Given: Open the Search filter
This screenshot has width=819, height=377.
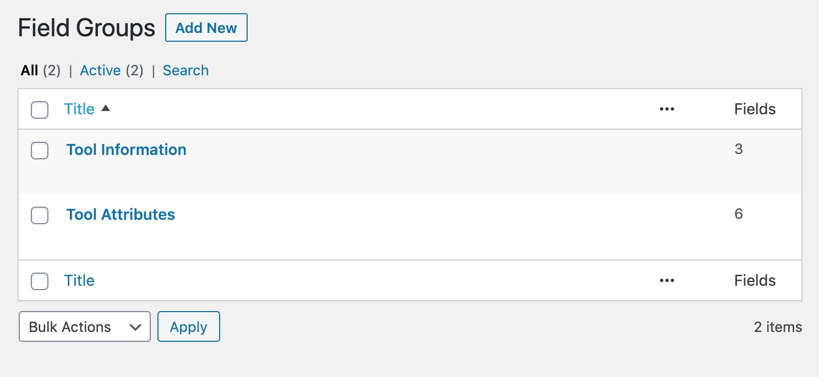Looking at the screenshot, I should (185, 70).
